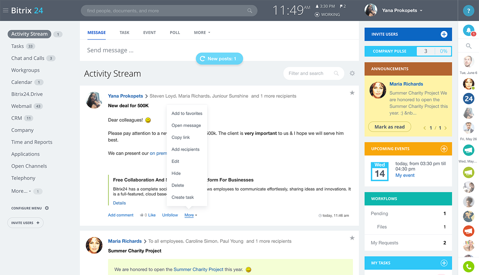Click the question mark help icon
This screenshot has width=479, height=275.
tap(468, 10)
